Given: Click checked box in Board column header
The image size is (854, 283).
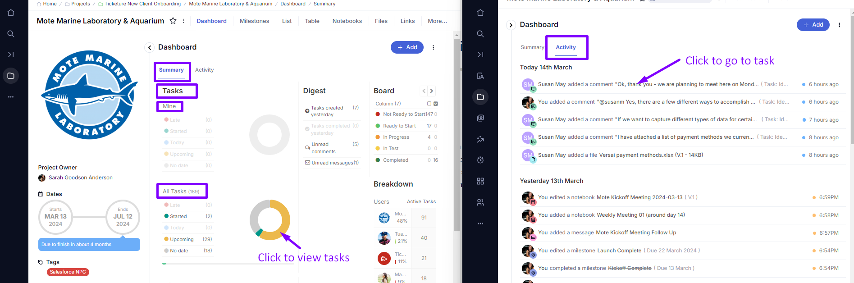Looking at the screenshot, I should (436, 104).
